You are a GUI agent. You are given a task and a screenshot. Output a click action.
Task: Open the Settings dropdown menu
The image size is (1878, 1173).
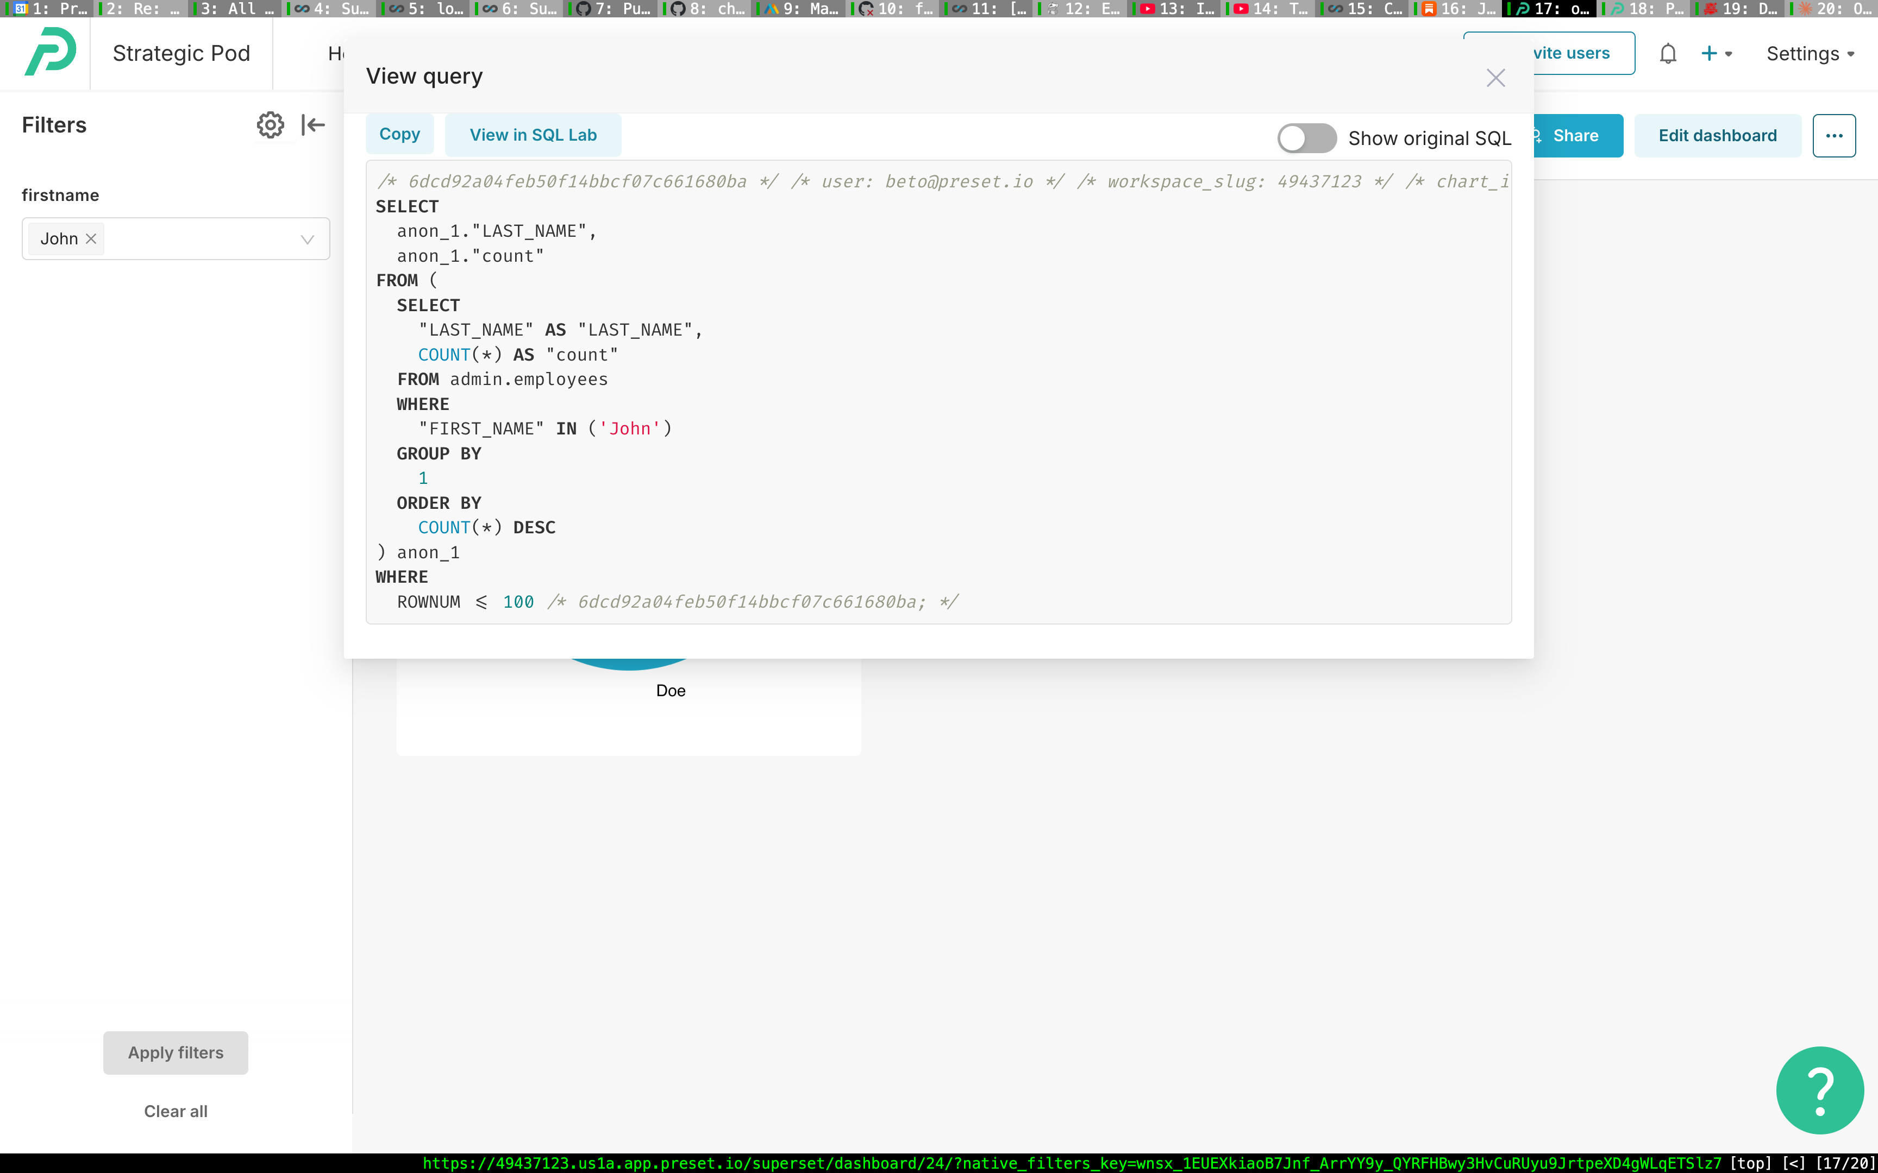1811,54
